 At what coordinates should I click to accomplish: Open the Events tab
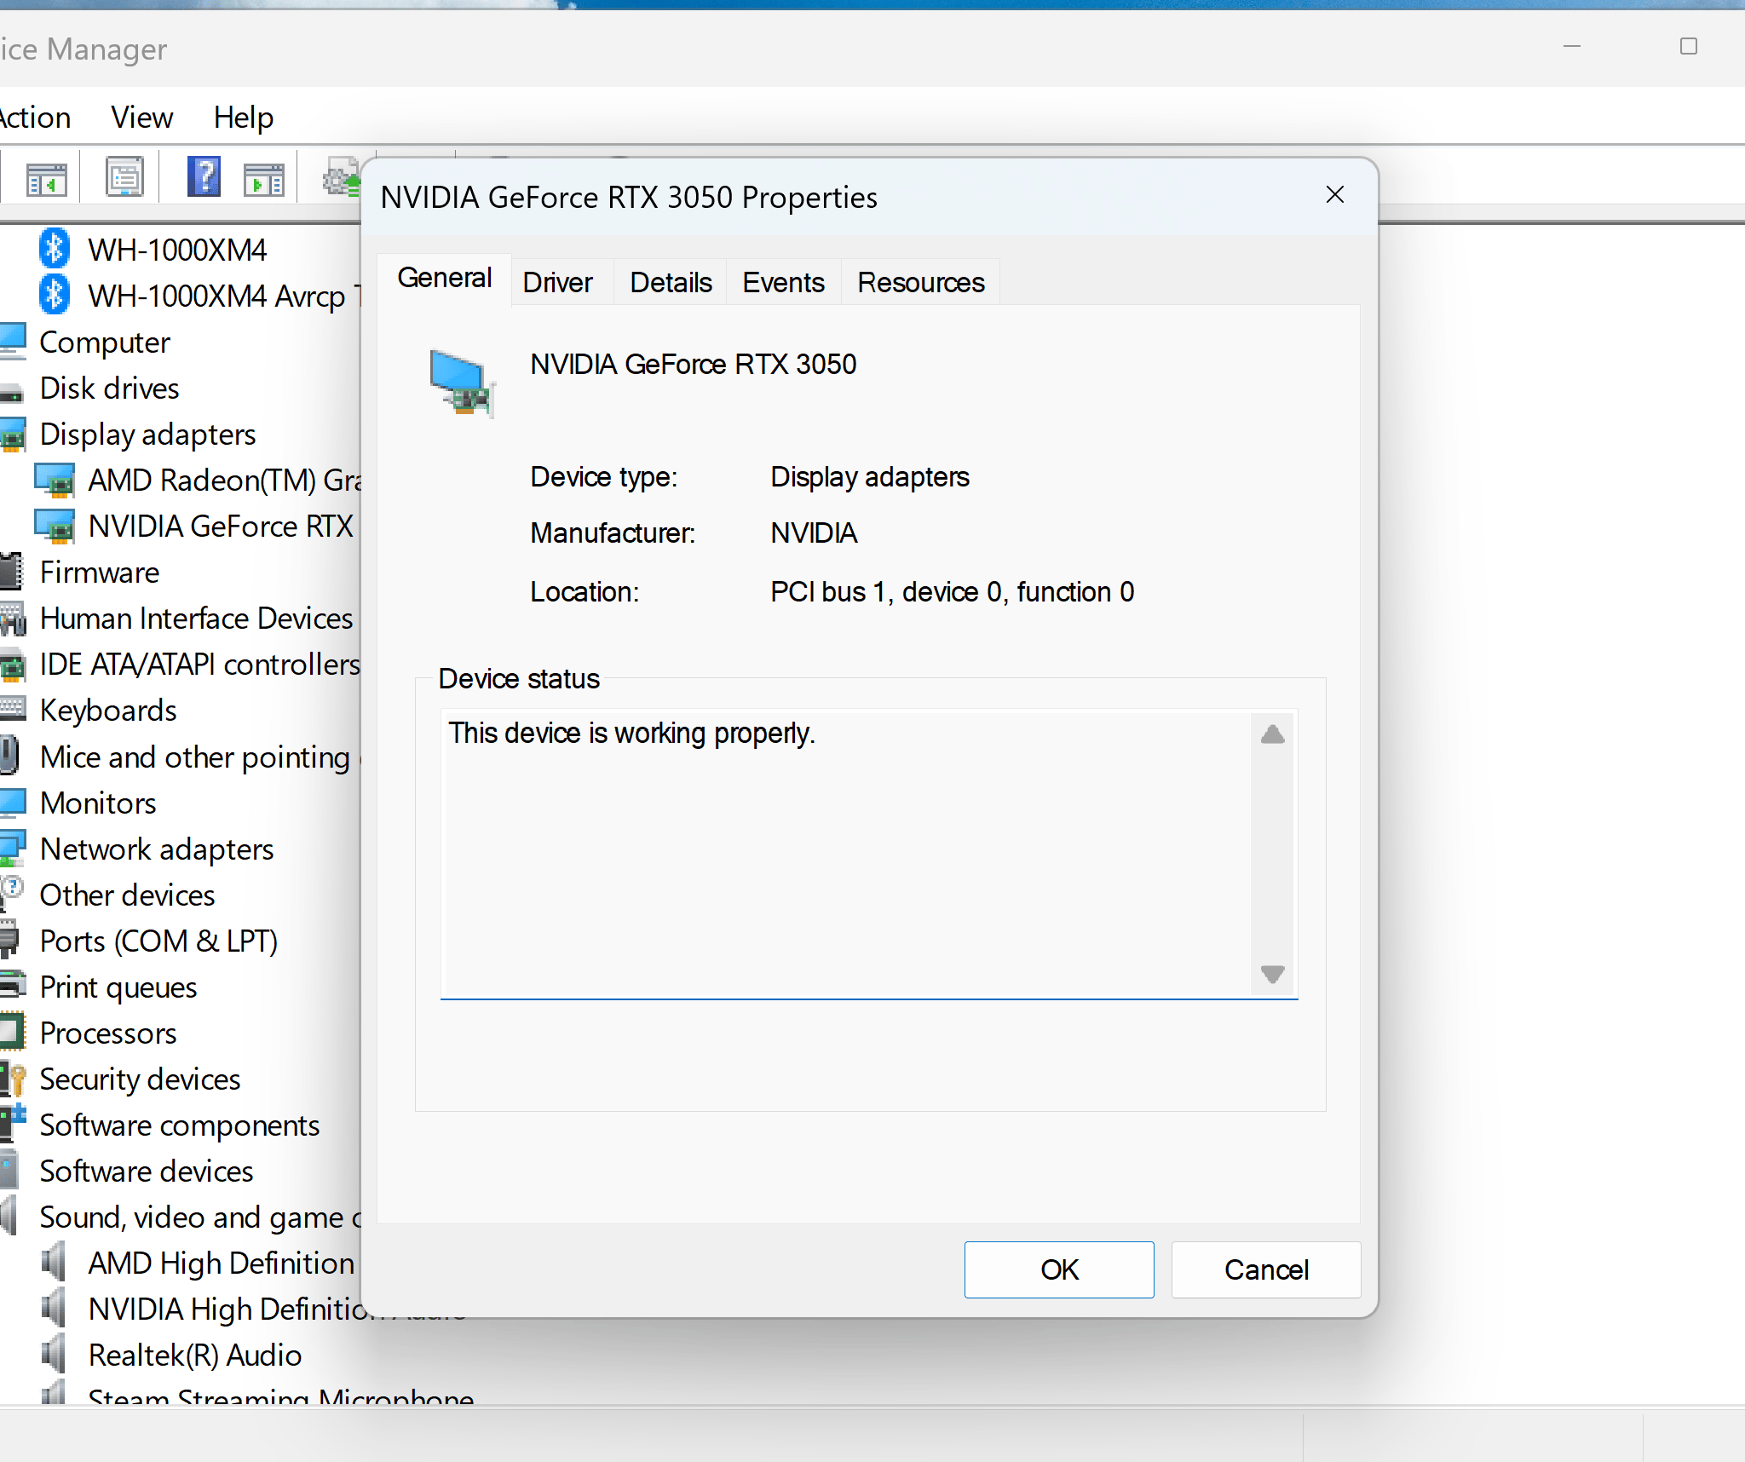pos(783,282)
